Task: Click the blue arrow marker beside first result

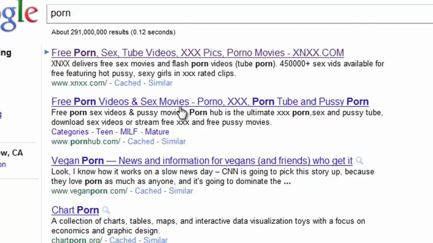Action: click(x=47, y=52)
